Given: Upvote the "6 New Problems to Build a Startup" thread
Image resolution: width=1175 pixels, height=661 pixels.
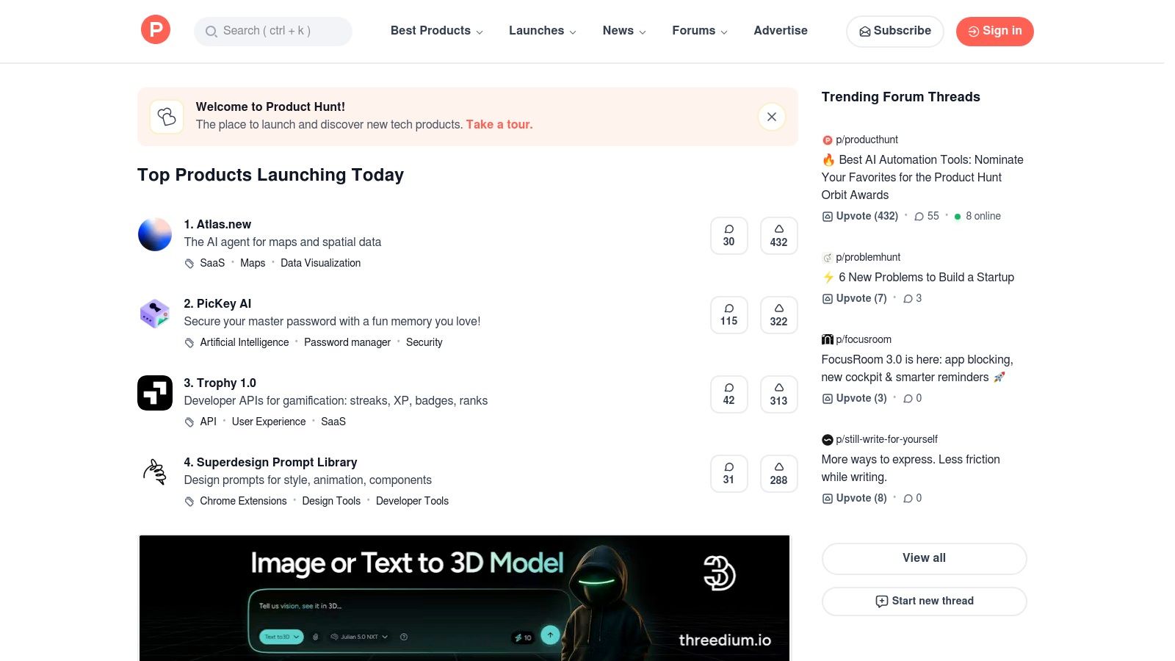Looking at the screenshot, I should point(854,298).
